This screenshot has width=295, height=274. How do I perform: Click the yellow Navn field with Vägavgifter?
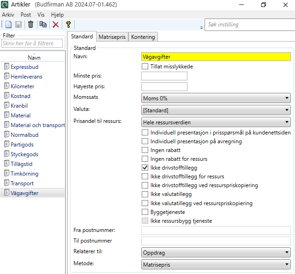click(216, 57)
